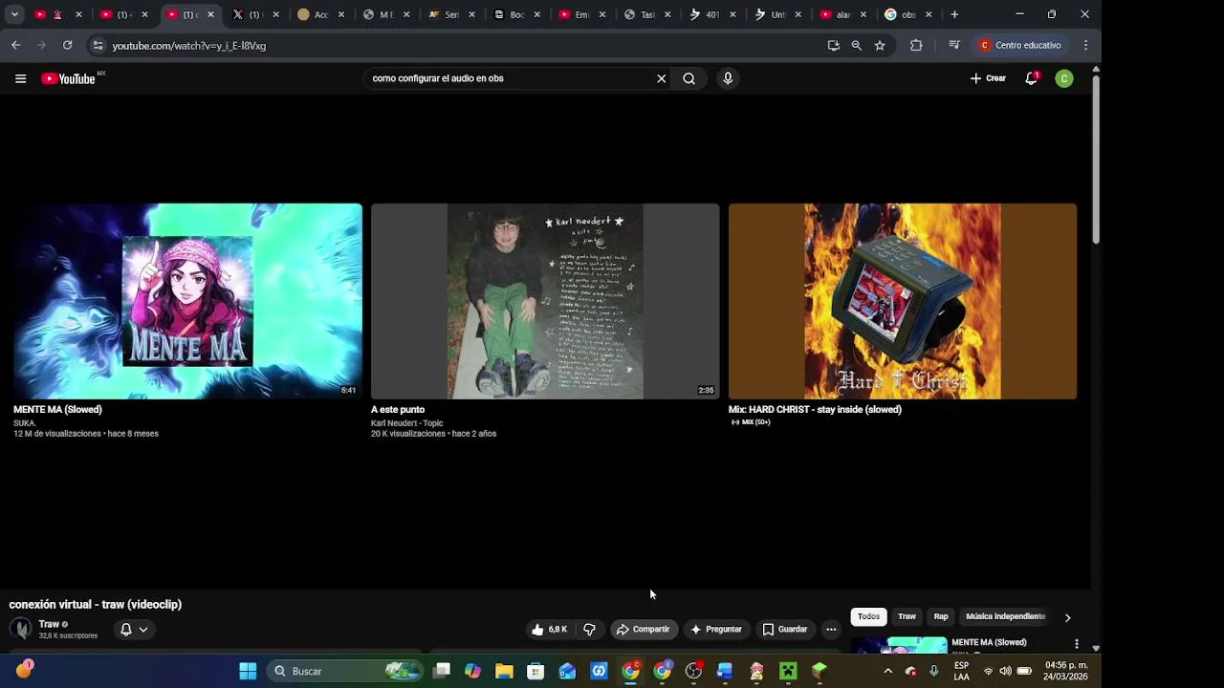Ask about the video with Preguntar
Screen dimensions: 1224x688
click(716, 630)
